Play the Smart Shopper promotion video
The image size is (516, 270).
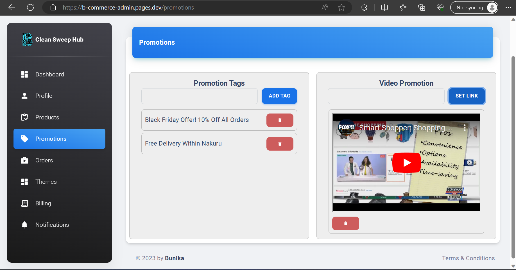tap(406, 162)
